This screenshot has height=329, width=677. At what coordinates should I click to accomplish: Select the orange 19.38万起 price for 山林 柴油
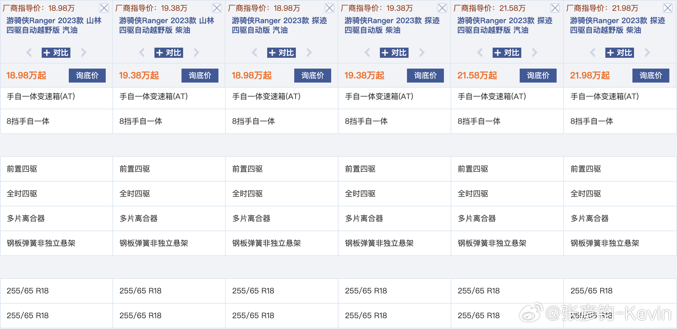click(x=139, y=76)
